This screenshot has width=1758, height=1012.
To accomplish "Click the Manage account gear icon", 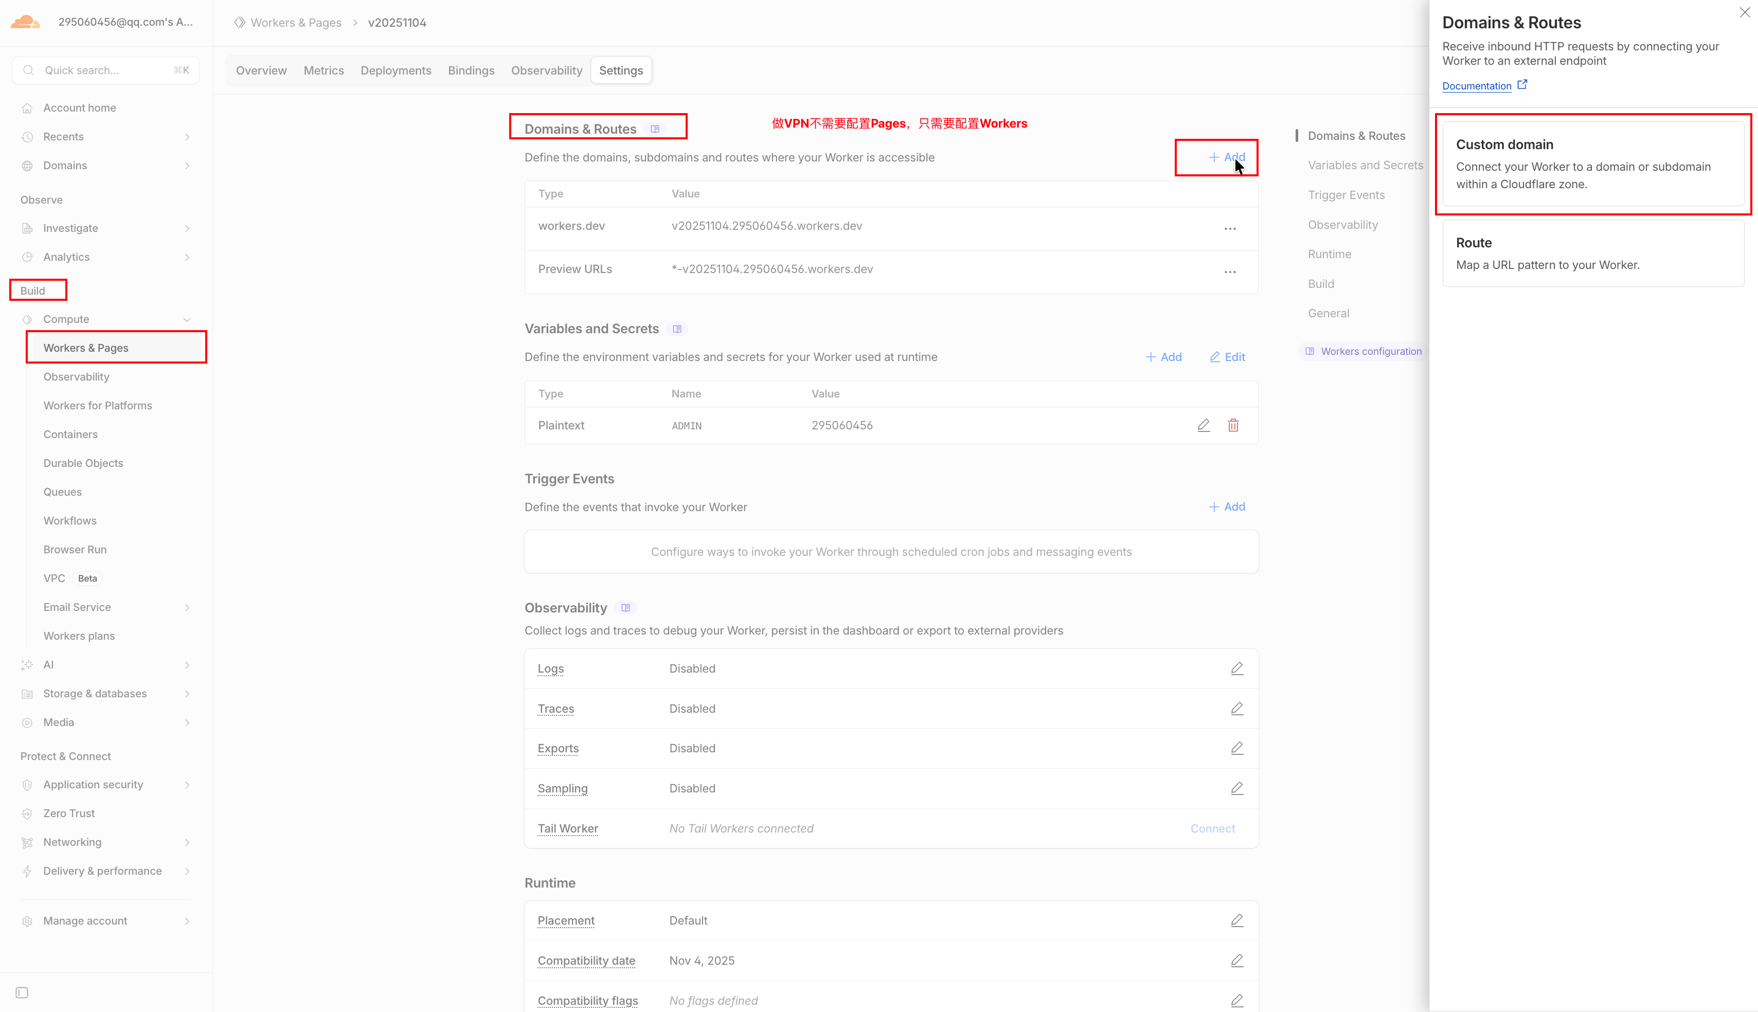I will coord(27,921).
